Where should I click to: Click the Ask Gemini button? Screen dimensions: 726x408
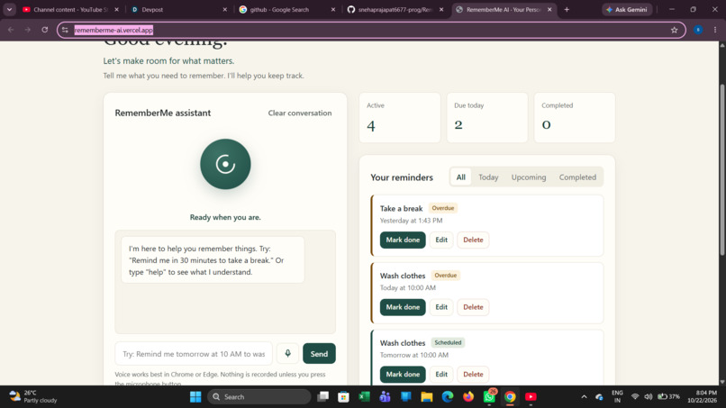click(x=627, y=9)
